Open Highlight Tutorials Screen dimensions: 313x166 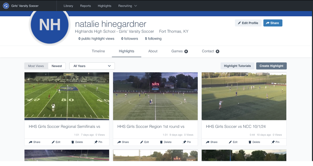click(x=237, y=66)
